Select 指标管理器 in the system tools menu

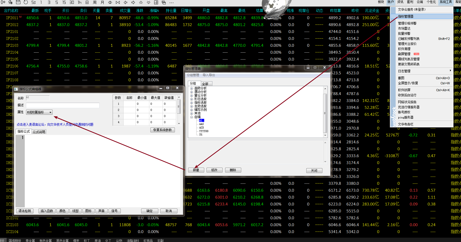406,16
